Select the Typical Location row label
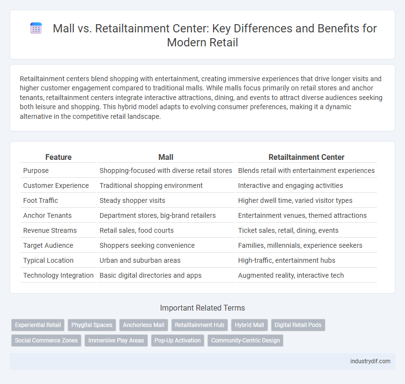Viewport: 405px width, 384px height. click(x=48, y=260)
